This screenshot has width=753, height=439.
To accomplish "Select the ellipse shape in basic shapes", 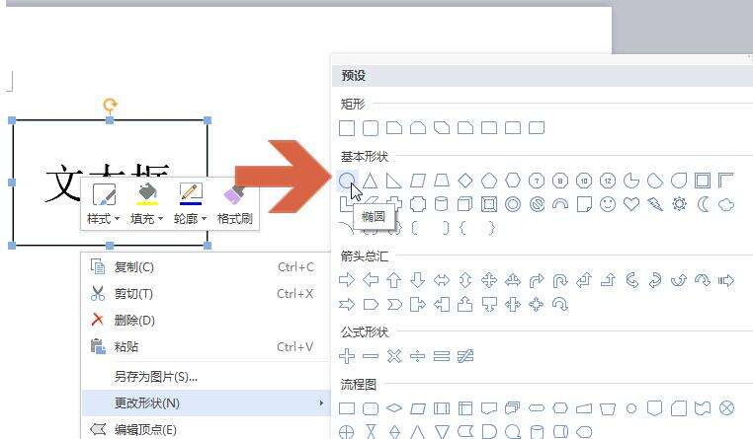I will (x=347, y=181).
